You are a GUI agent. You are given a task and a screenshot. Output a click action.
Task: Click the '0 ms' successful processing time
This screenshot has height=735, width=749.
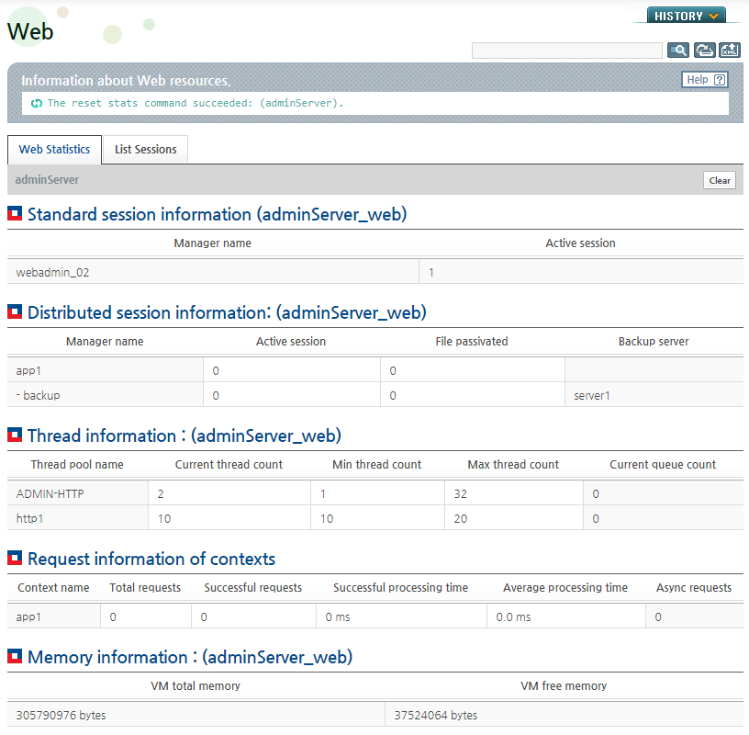(x=338, y=617)
